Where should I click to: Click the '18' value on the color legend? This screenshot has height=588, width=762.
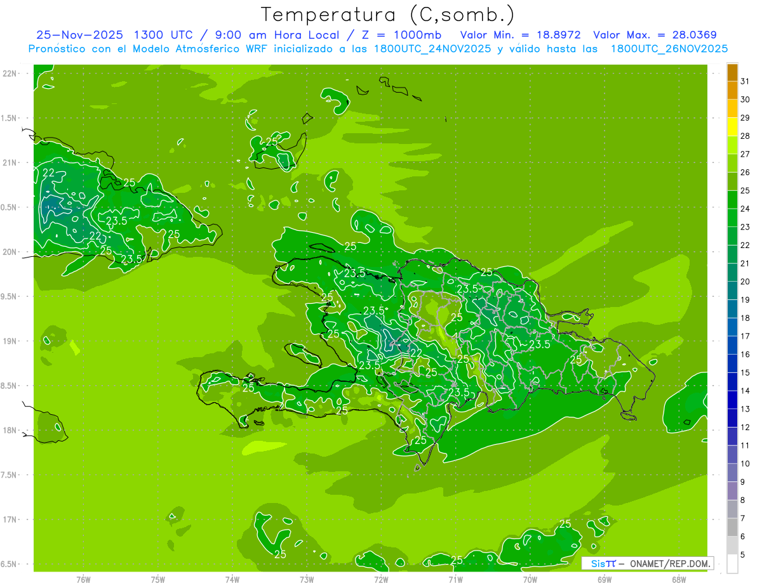tap(745, 318)
